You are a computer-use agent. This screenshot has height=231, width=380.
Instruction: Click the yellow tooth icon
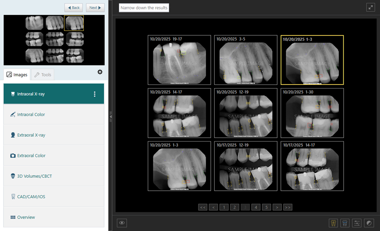point(333,223)
